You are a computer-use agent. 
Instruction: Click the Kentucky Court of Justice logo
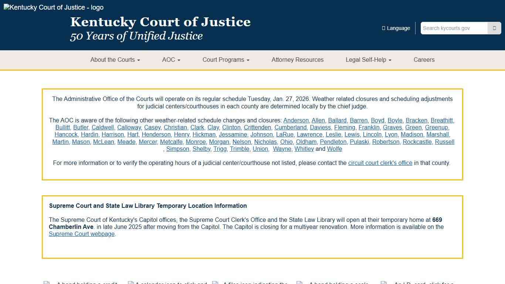(x=53, y=7)
